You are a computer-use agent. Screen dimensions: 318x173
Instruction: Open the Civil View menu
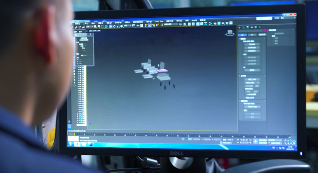[159, 21]
